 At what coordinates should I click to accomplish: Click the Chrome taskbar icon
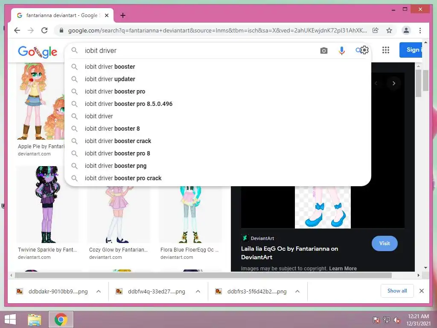pos(61,319)
